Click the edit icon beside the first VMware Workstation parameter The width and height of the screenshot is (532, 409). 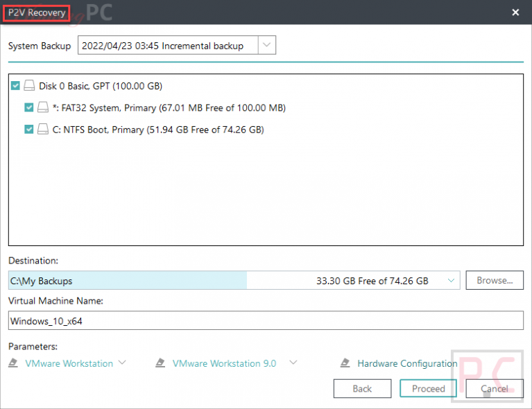[13, 363]
